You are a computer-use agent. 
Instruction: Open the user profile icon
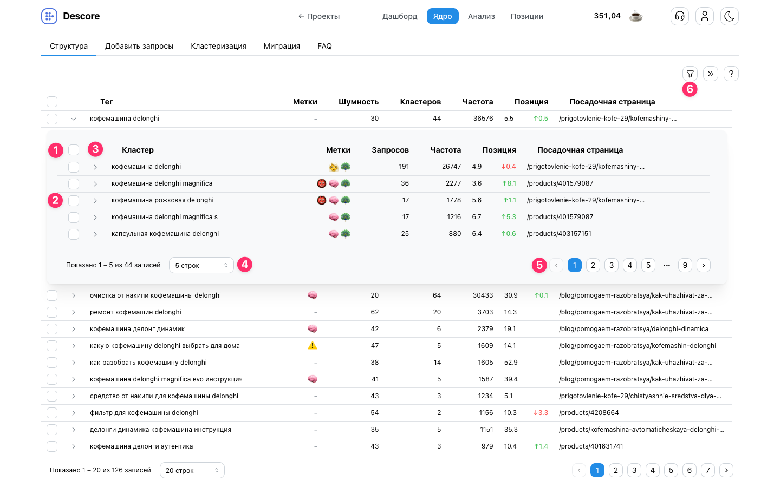705,16
